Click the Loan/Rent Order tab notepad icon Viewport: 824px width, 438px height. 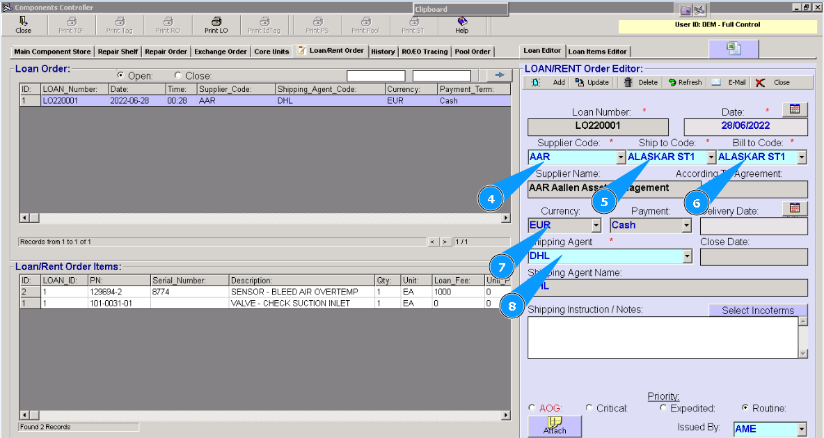click(301, 50)
